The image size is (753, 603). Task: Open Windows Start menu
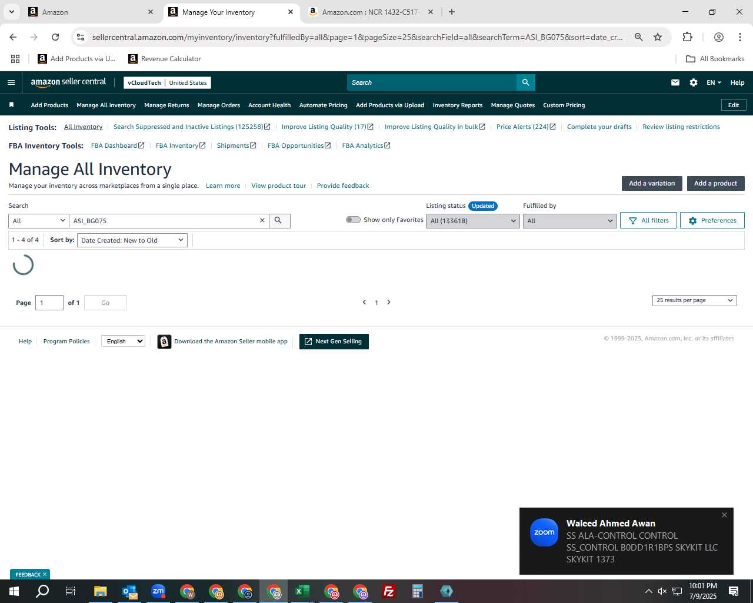coord(14,591)
